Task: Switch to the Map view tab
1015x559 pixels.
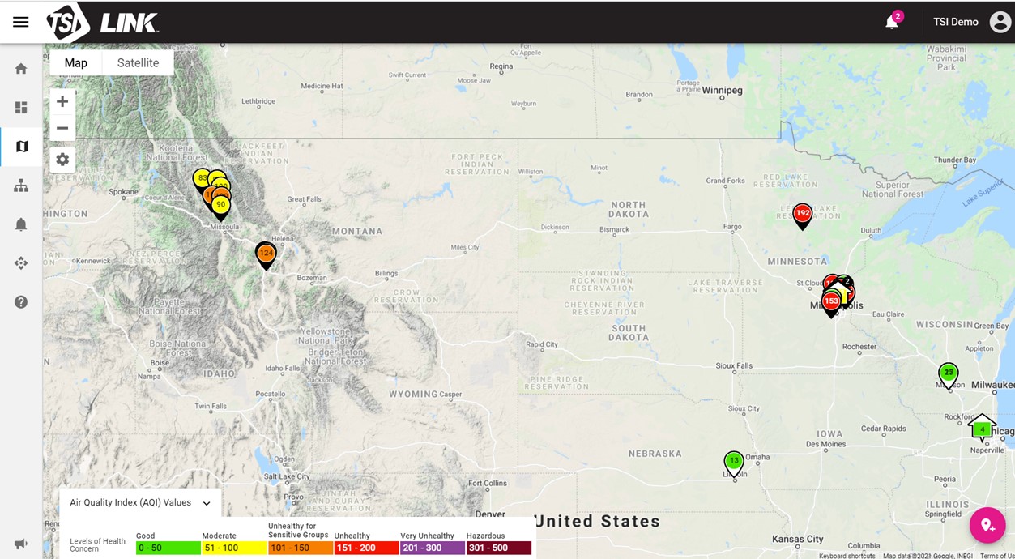Action: [76, 63]
